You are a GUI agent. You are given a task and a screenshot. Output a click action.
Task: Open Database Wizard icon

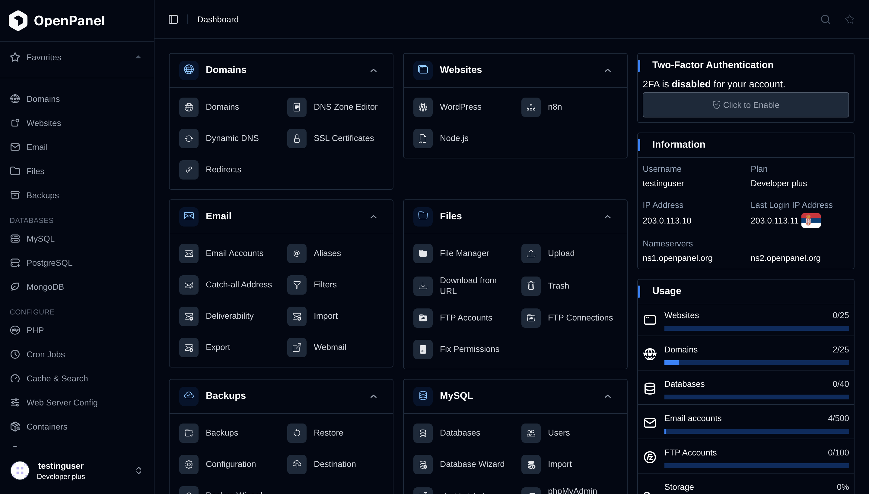click(x=423, y=464)
